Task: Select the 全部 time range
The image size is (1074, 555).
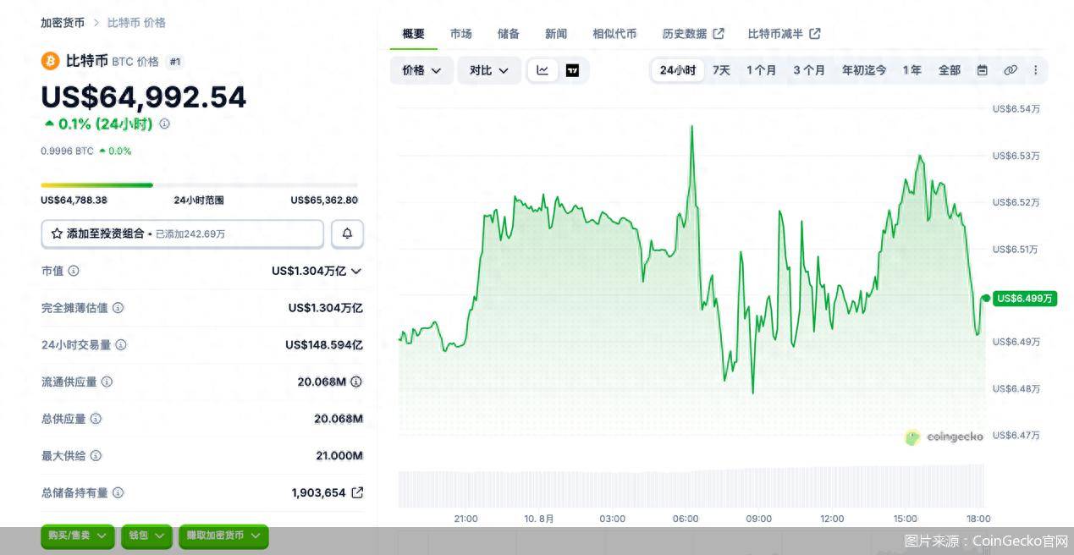Action: pos(950,70)
